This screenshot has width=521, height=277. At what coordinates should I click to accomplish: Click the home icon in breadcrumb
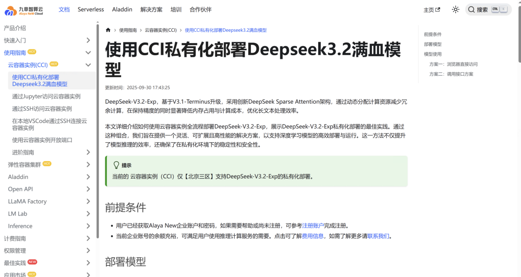(x=108, y=30)
